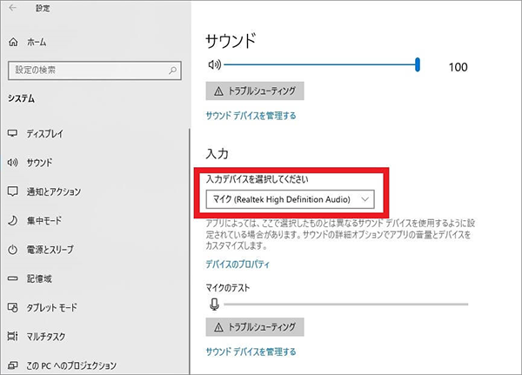Open マルチタスク settings page
Viewport: 522px width, 375px height.
[51, 336]
